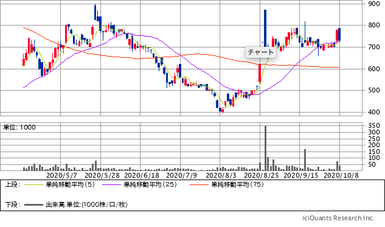Viewport: 385px width, 227px height.
Task: Click the 下段: legend heading
Action: pyautogui.click(x=13, y=204)
